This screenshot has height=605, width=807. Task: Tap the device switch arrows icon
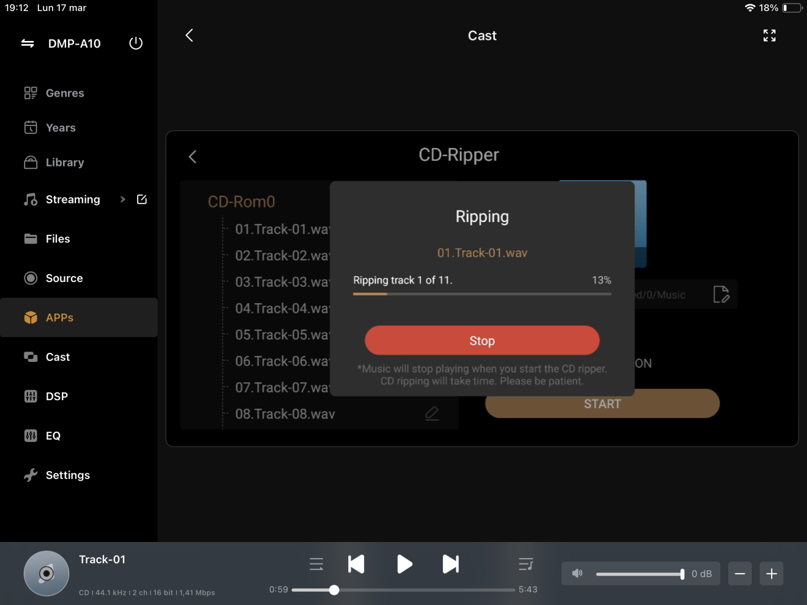[x=27, y=44]
